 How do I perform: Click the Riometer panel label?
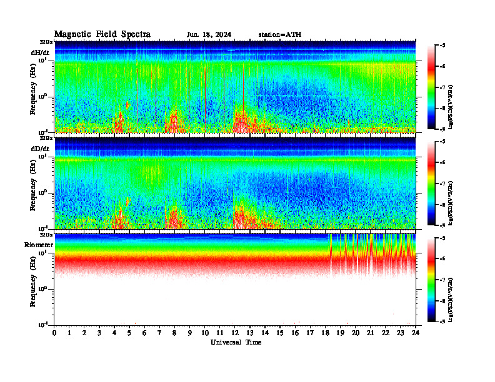(39, 245)
